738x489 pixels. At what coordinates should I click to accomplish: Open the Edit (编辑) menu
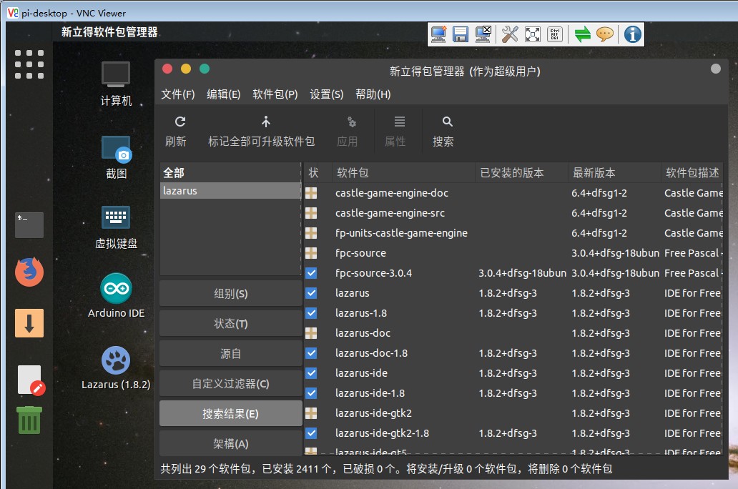(x=224, y=94)
